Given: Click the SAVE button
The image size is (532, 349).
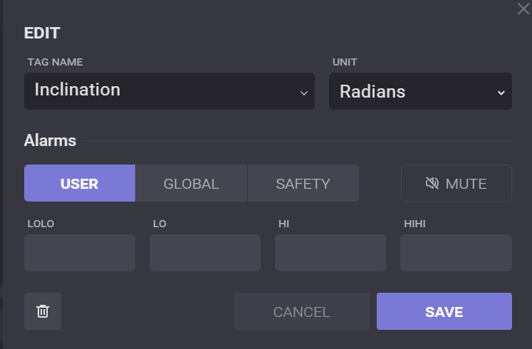Looking at the screenshot, I should coord(444,312).
